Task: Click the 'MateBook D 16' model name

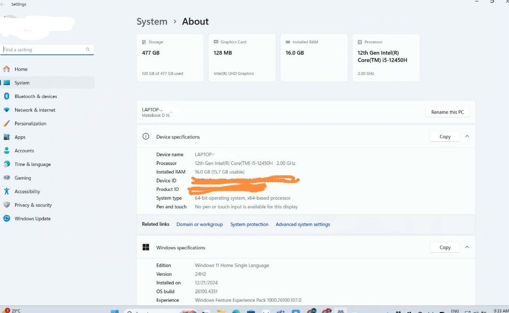Action: (156, 115)
